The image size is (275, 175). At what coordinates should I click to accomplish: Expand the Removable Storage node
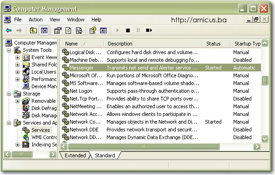17,101
